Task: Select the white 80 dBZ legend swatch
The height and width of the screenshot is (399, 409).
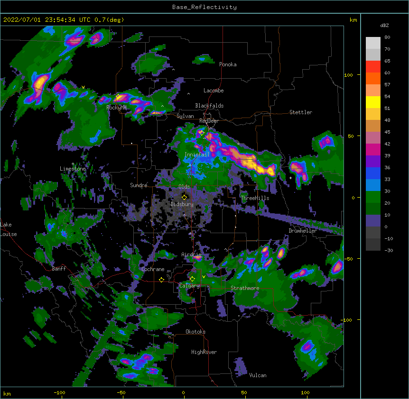Action: (373, 43)
